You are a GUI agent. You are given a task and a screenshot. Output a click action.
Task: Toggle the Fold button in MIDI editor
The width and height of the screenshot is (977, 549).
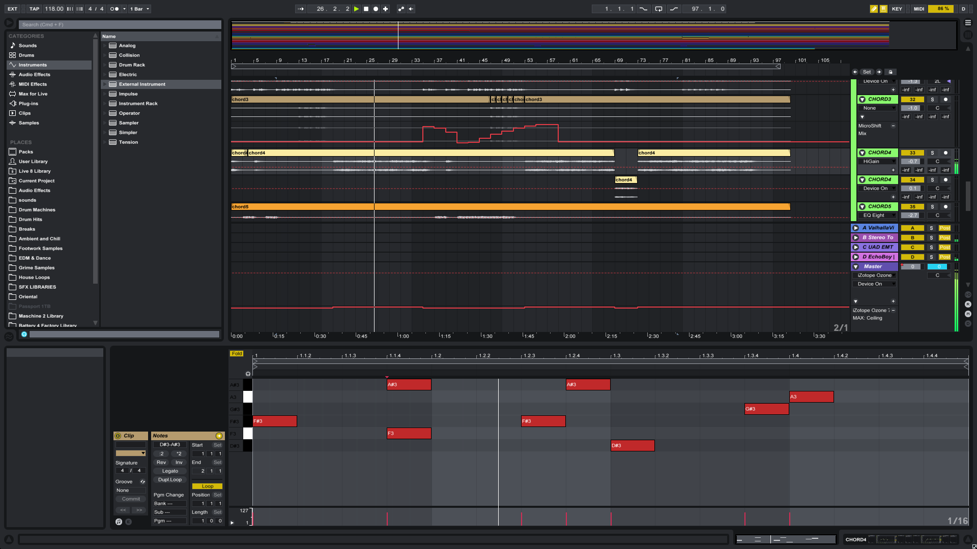tap(237, 353)
